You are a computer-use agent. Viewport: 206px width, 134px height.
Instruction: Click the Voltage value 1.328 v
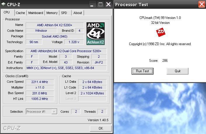tap(74, 42)
